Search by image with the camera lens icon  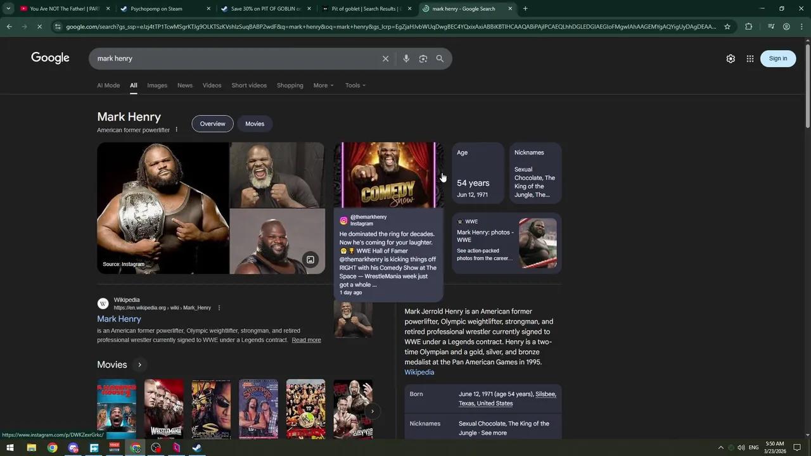coord(423,58)
